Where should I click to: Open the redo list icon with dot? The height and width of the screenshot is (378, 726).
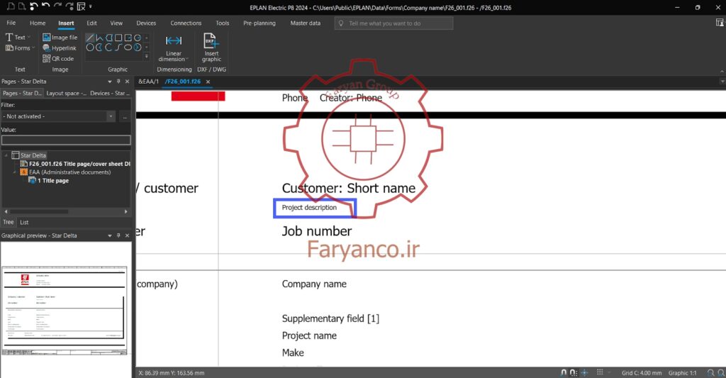coord(69,6)
